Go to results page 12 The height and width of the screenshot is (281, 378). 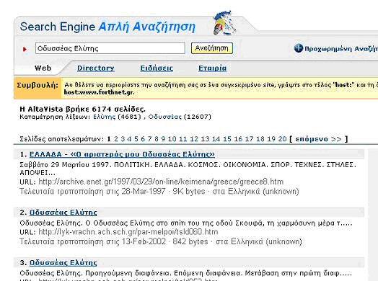[194, 139]
